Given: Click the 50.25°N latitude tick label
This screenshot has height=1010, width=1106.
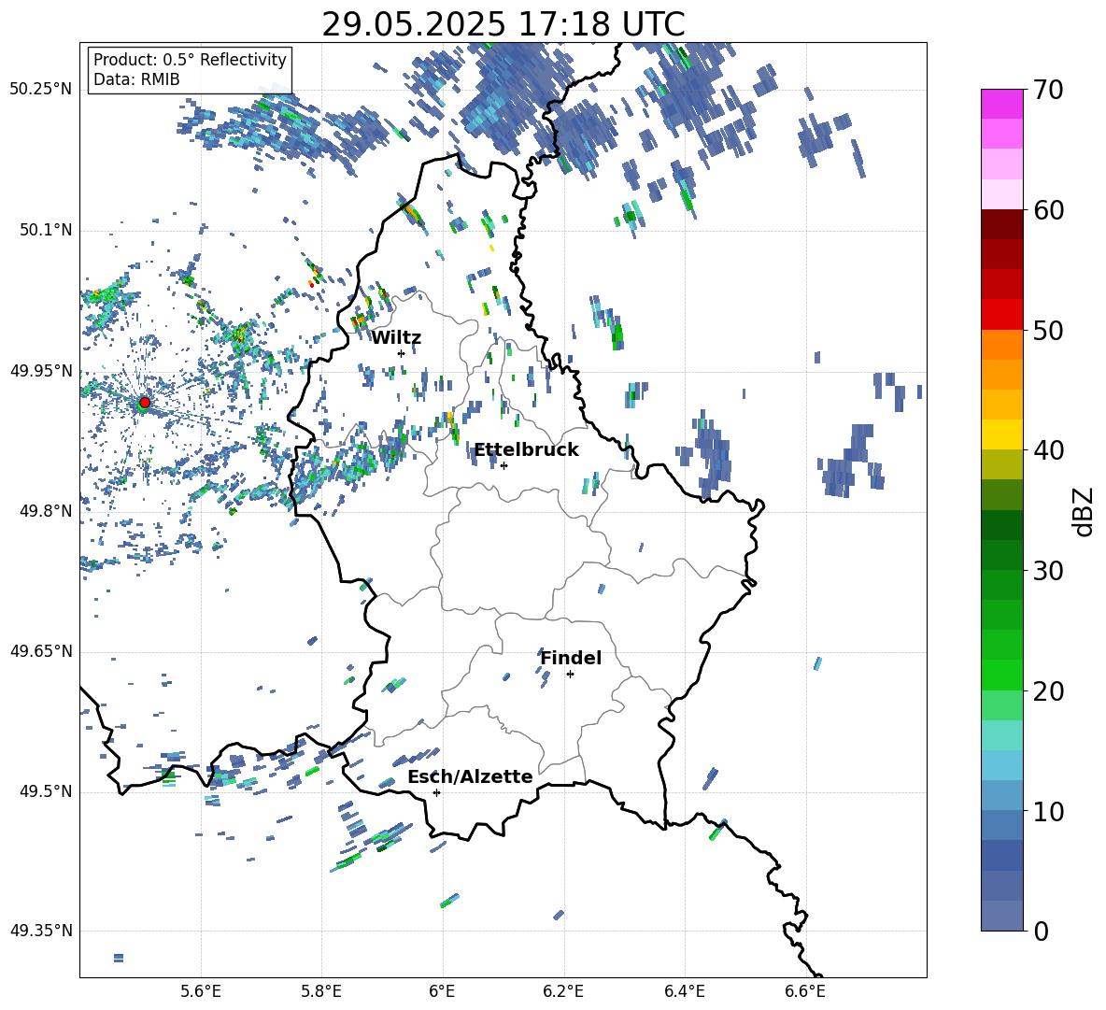Looking at the screenshot, I should [41, 90].
